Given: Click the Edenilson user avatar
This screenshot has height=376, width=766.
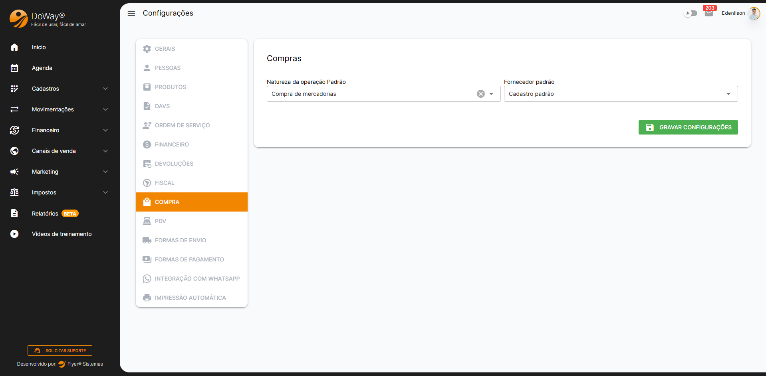Looking at the screenshot, I should pyautogui.click(x=754, y=13).
